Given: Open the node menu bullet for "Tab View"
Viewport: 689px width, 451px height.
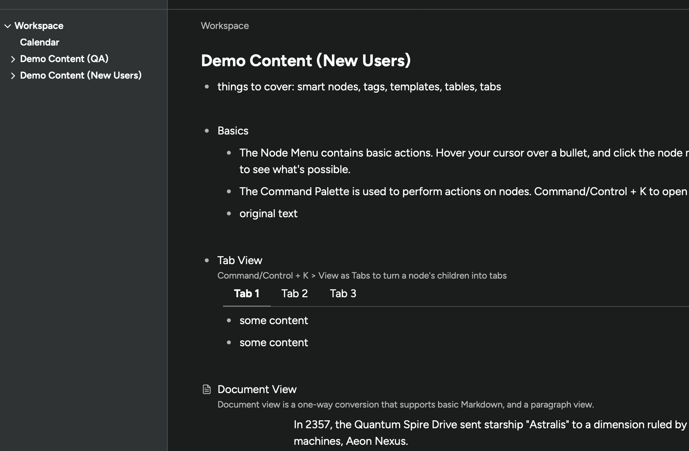Looking at the screenshot, I should point(207,261).
